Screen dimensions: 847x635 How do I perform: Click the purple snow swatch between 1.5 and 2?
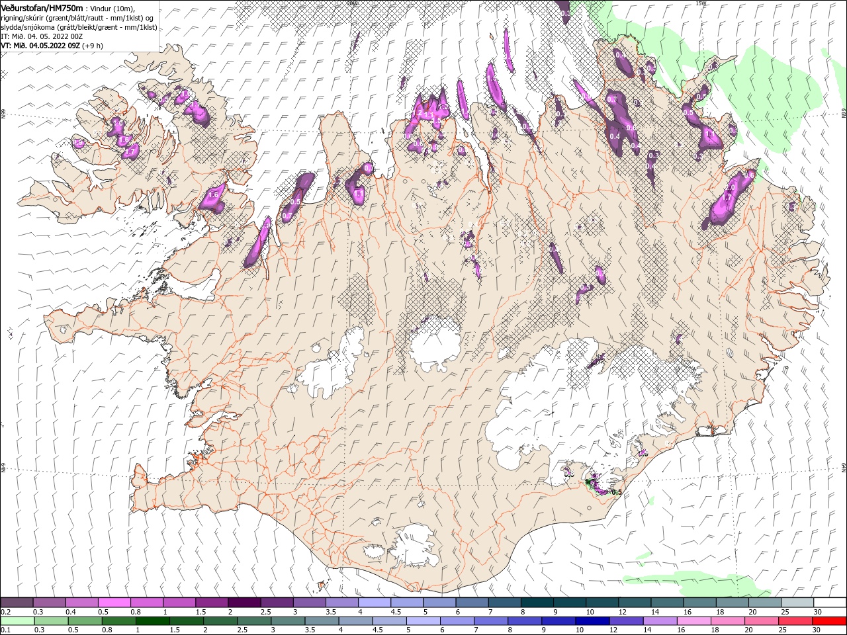(212, 603)
